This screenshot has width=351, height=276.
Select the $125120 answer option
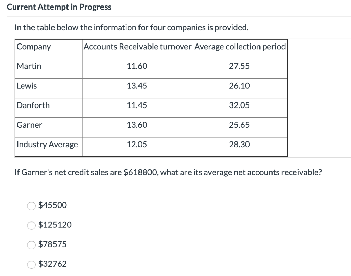31,225
